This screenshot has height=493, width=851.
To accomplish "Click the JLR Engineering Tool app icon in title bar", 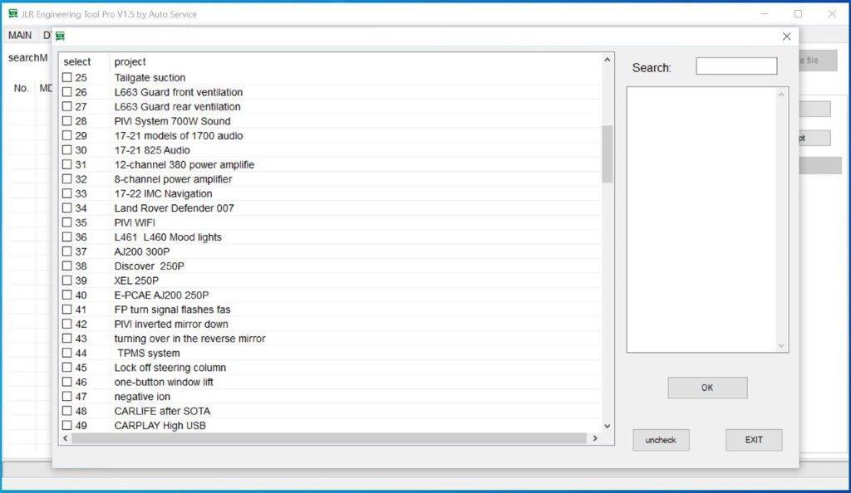I will pyautogui.click(x=13, y=13).
